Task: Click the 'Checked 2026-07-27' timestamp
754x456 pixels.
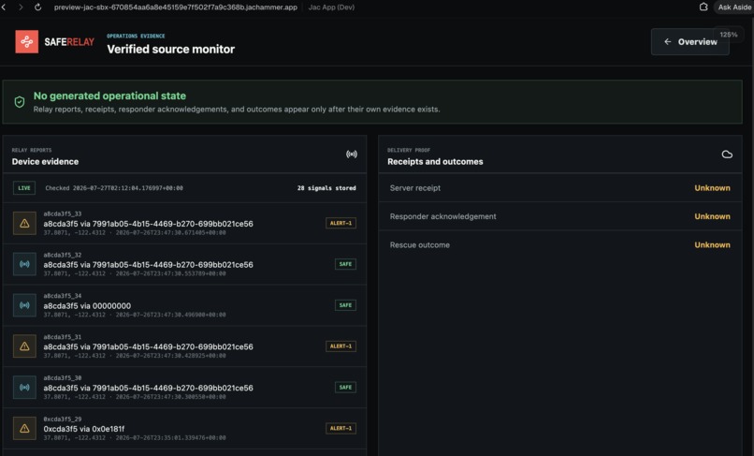Action: (114, 188)
